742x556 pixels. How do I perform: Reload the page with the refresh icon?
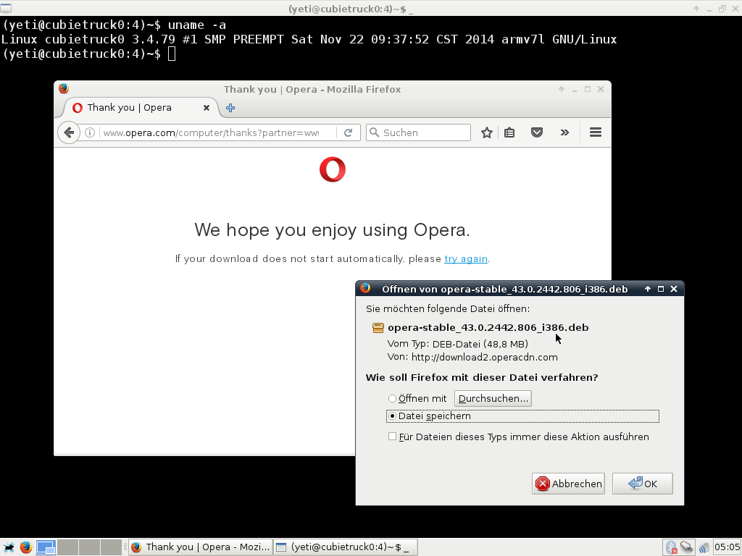pos(348,132)
